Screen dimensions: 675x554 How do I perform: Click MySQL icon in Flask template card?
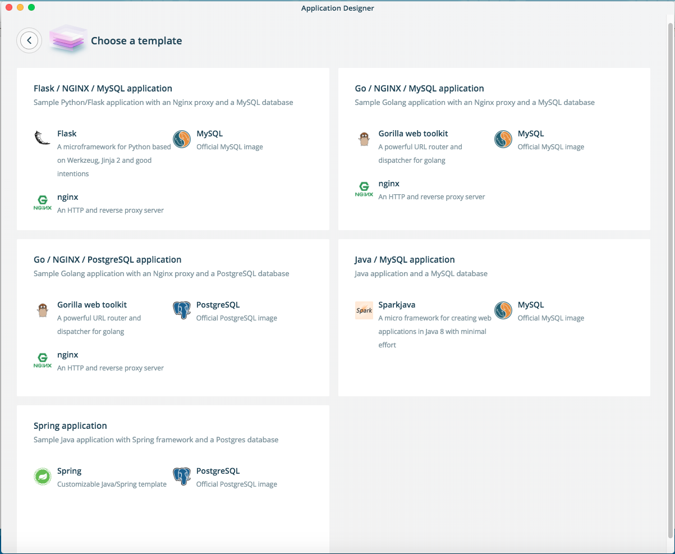click(x=182, y=139)
